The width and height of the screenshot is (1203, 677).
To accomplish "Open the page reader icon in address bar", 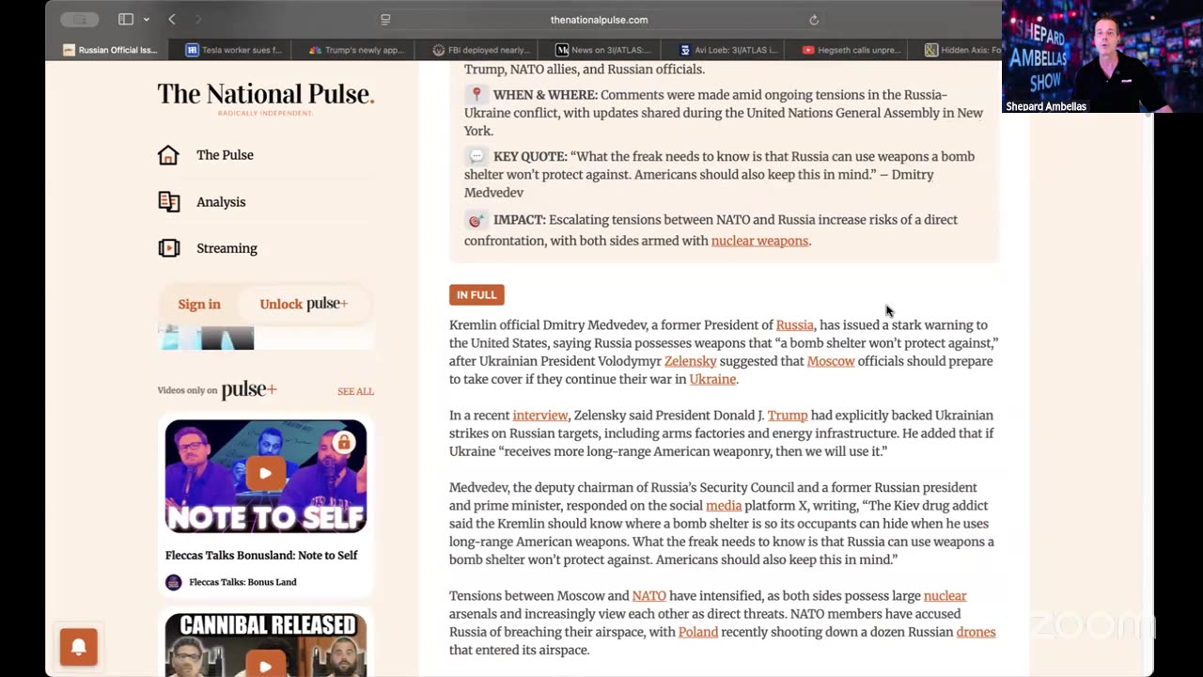I will (x=385, y=19).
